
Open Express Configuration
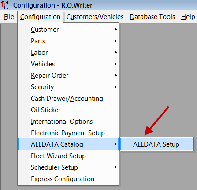pyautogui.click(x=68, y=179)
